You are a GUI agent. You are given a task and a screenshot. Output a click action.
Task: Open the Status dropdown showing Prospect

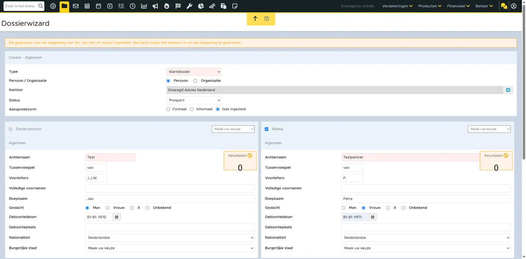coord(194,100)
